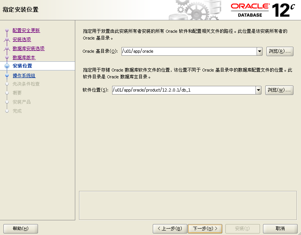
Task: Expand the Oracle 基目录 dropdown arrow
Action: 260,51
